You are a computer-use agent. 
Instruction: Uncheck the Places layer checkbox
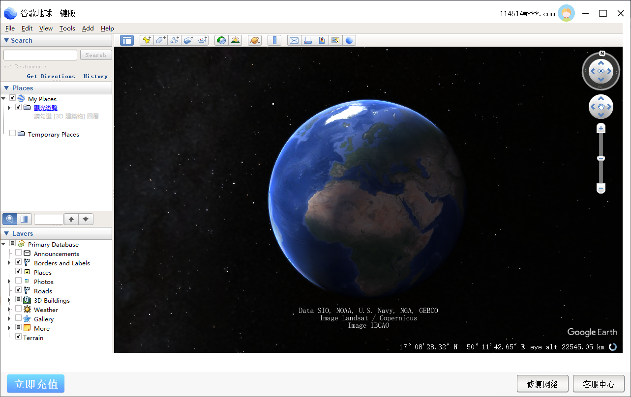click(19, 271)
